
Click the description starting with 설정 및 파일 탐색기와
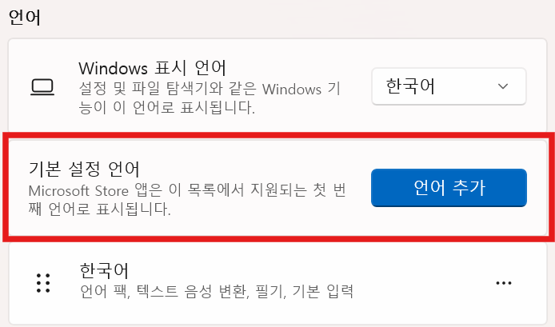(210, 98)
